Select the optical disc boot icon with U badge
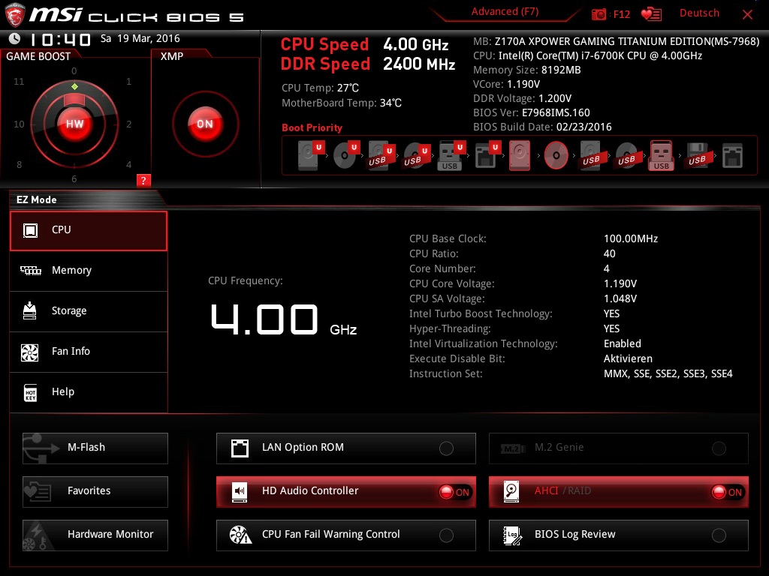 (x=346, y=155)
